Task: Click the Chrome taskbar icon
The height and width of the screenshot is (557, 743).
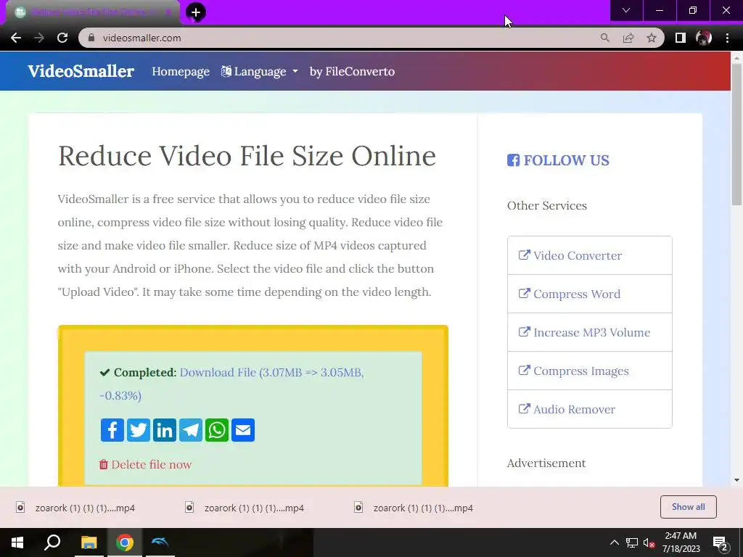Action: 125,542
